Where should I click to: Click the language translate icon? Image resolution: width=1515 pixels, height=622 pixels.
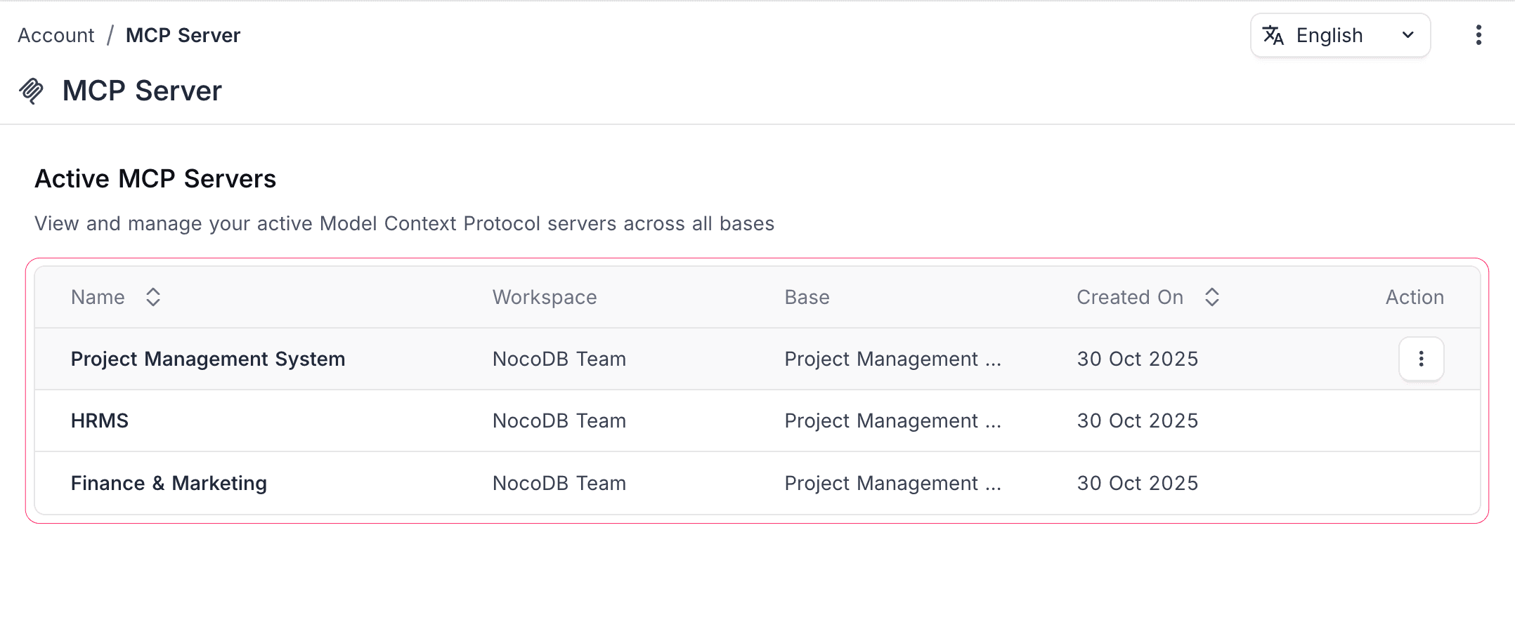pos(1273,35)
